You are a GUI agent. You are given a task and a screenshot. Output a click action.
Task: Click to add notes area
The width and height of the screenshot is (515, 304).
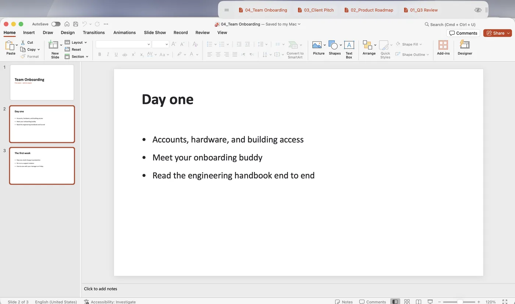coord(100,289)
